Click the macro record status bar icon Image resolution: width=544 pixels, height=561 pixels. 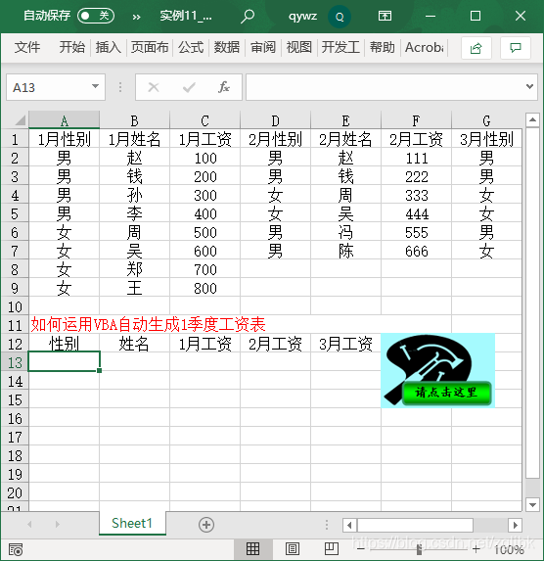tap(16, 549)
